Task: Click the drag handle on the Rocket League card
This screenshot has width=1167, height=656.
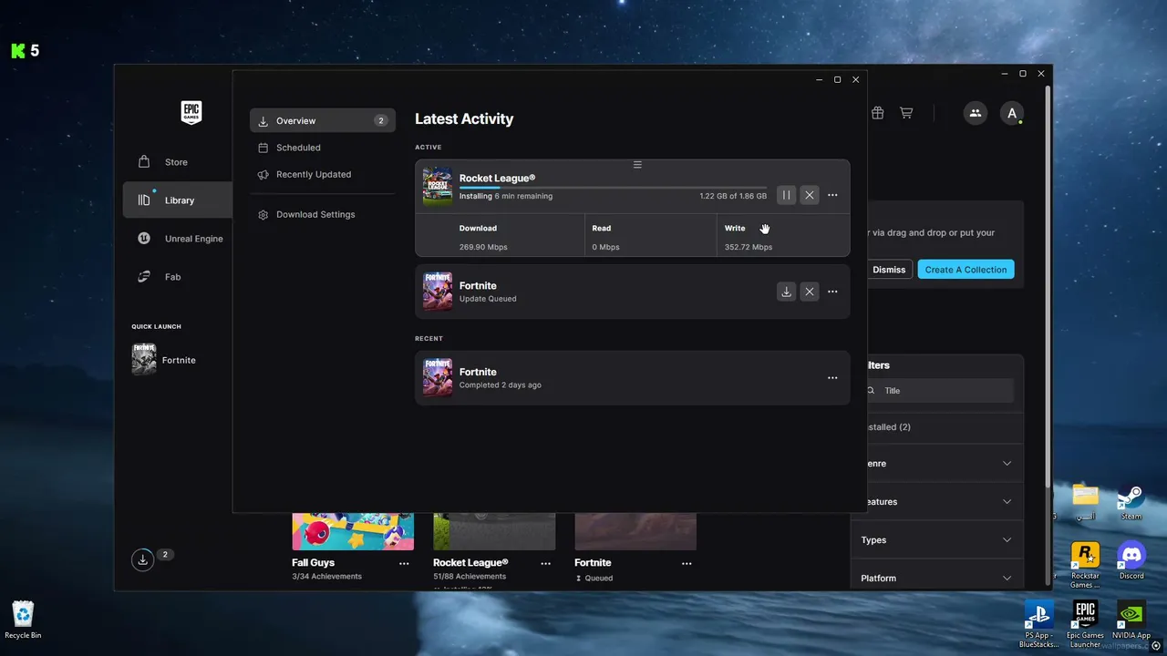Action: [x=637, y=165]
